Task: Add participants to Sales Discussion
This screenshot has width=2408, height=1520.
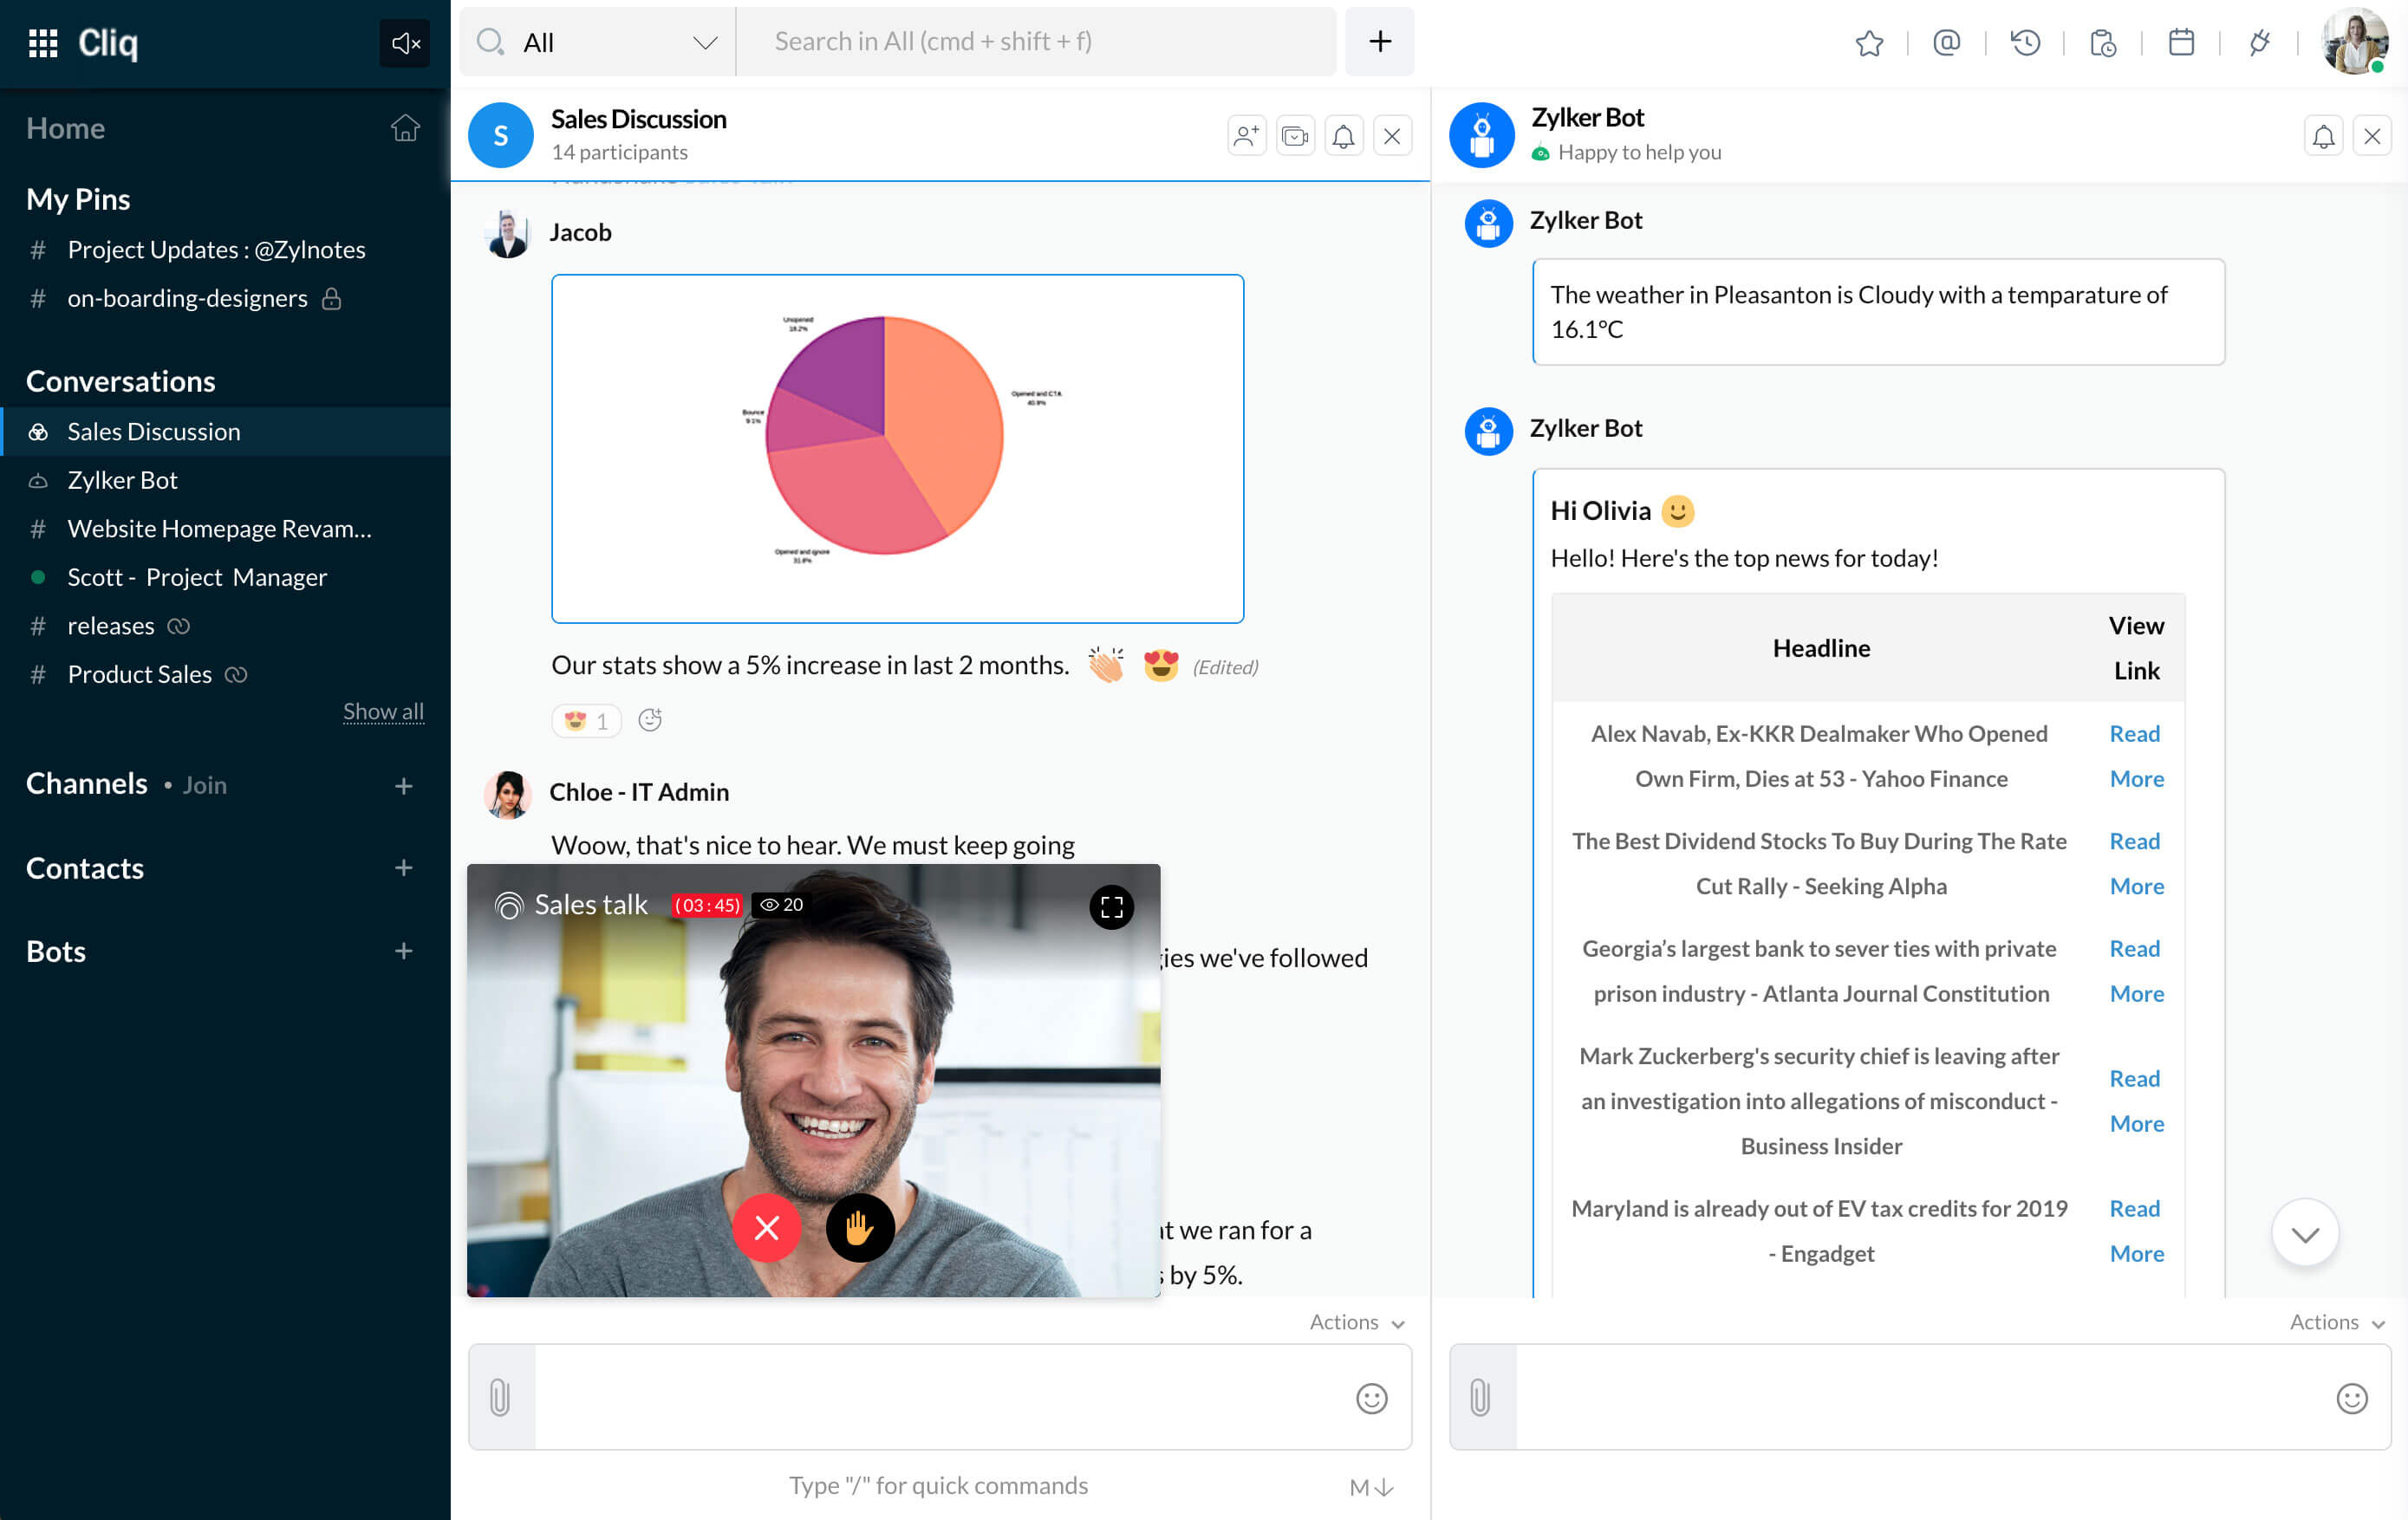Action: (1246, 136)
